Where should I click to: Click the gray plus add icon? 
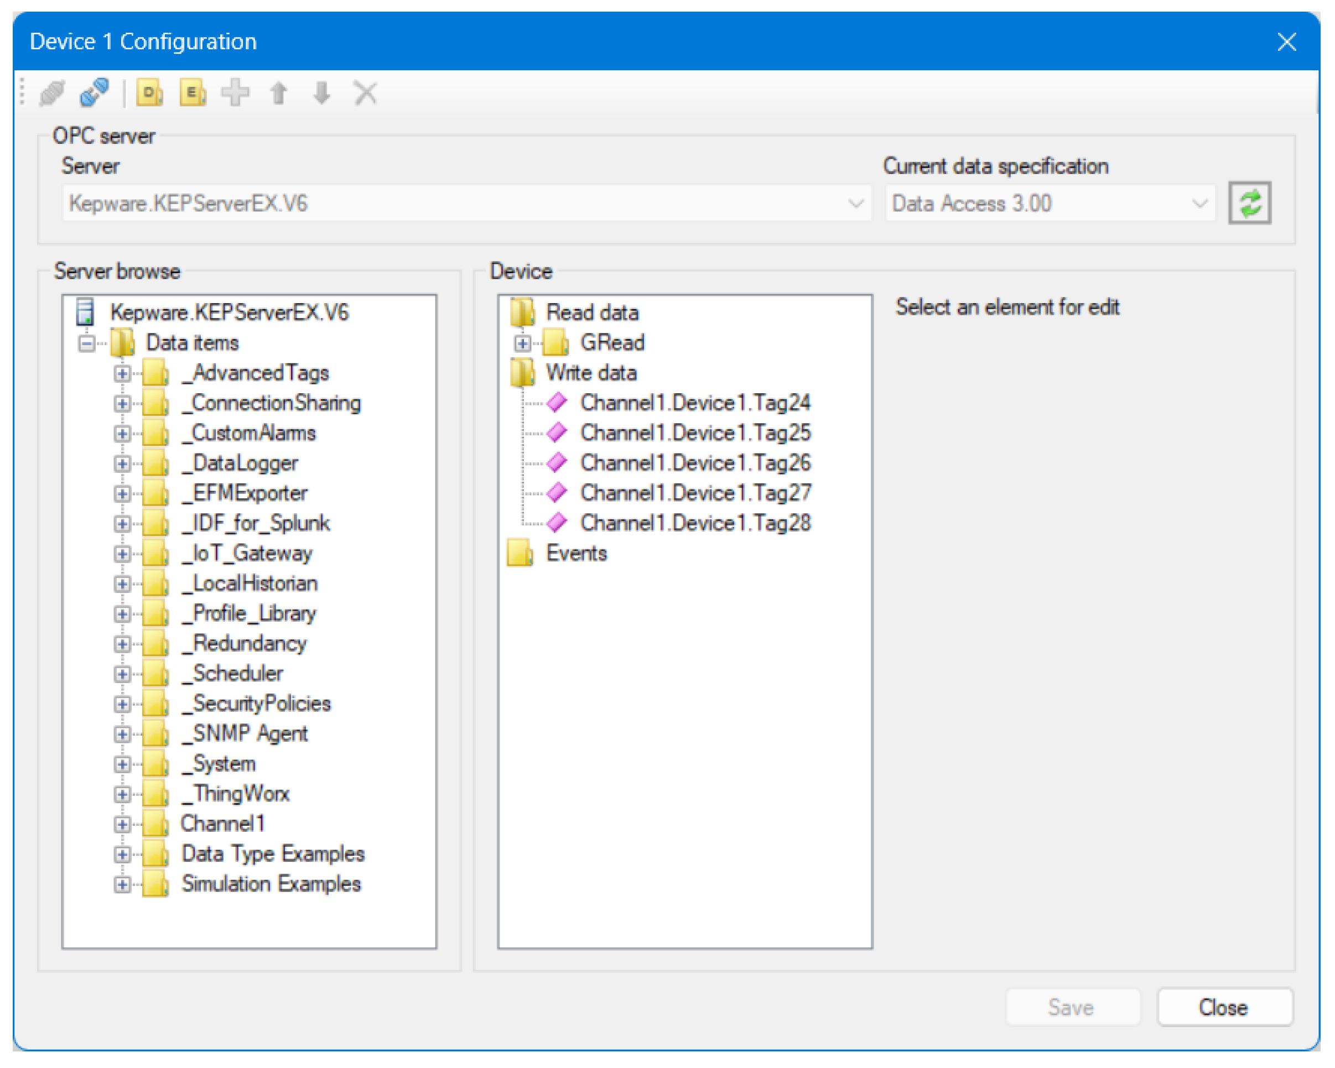coord(235,93)
